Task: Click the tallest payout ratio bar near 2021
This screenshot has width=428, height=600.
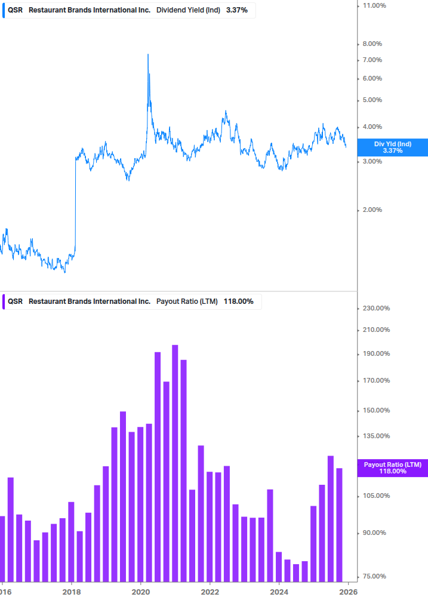Action: [x=175, y=463]
